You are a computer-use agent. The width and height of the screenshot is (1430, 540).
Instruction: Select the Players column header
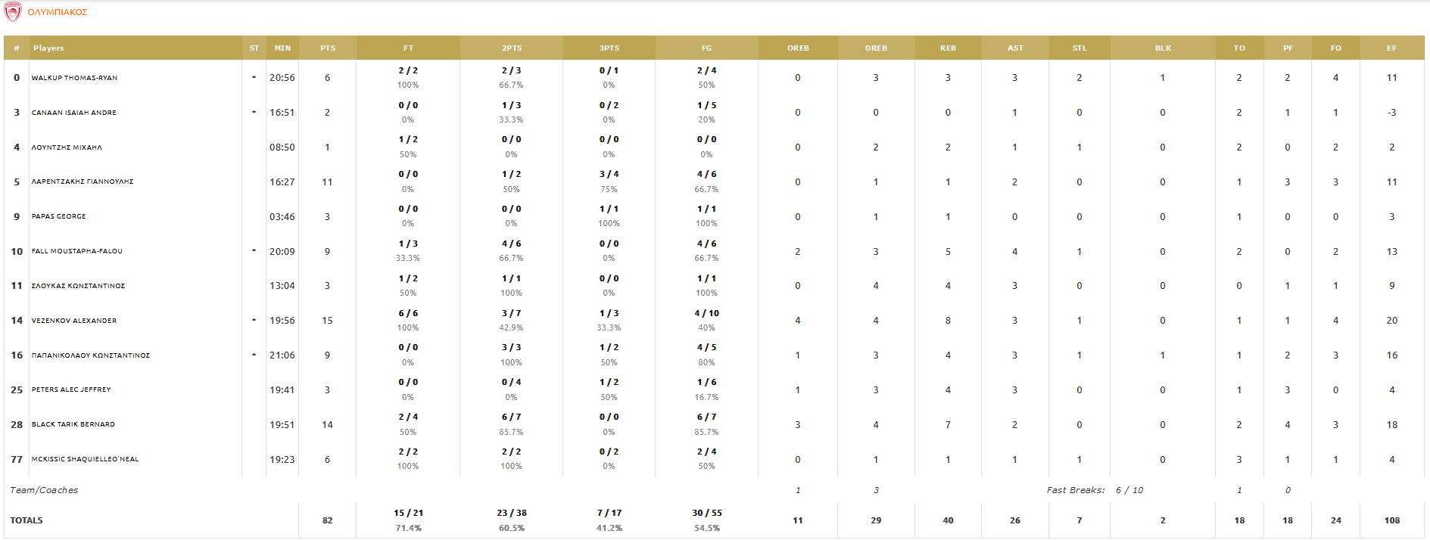(x=48, y=48)
